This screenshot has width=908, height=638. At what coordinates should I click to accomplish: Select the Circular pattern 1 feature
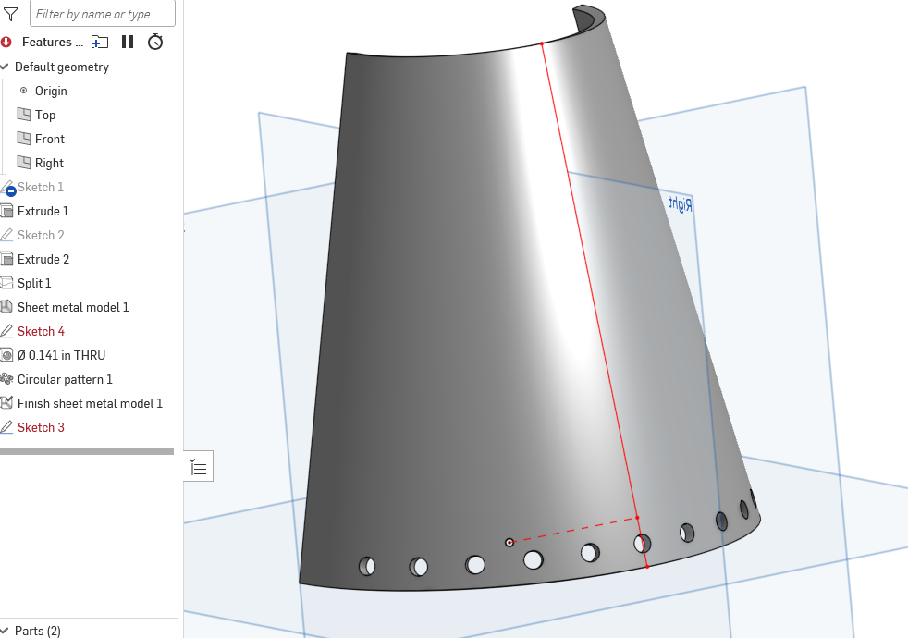click(65, 379)
